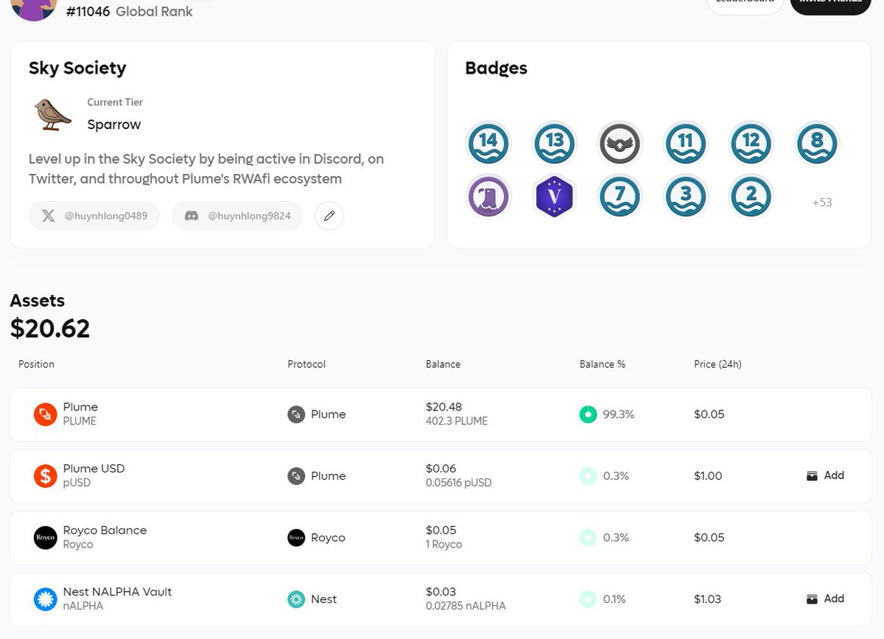The image size is (884, 639).
Task: Click the Nest protocol icon
Action: coord(296,599)
